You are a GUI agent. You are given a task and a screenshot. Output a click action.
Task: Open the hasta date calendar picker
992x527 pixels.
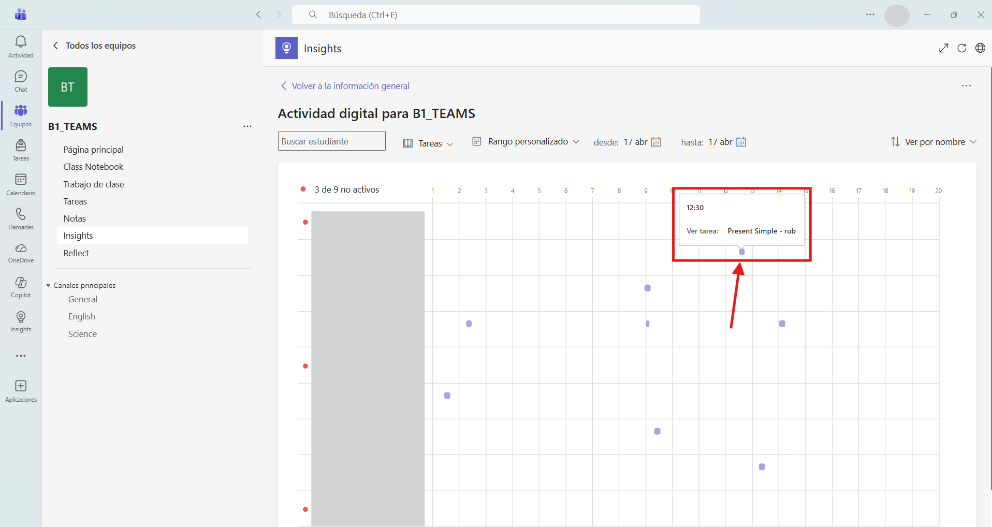tap(741, 142)
